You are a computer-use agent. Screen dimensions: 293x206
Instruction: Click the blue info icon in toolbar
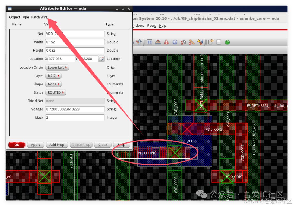pyautogui.click(x=175, y=42)
